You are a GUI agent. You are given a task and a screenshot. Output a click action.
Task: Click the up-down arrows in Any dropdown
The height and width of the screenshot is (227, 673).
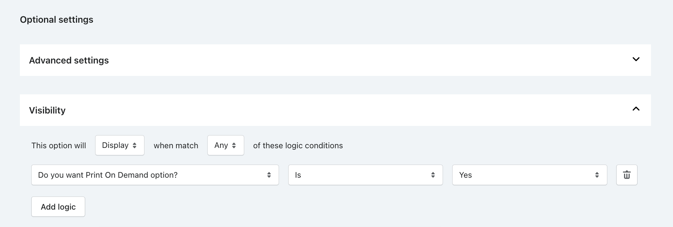(x=234, y=145)
